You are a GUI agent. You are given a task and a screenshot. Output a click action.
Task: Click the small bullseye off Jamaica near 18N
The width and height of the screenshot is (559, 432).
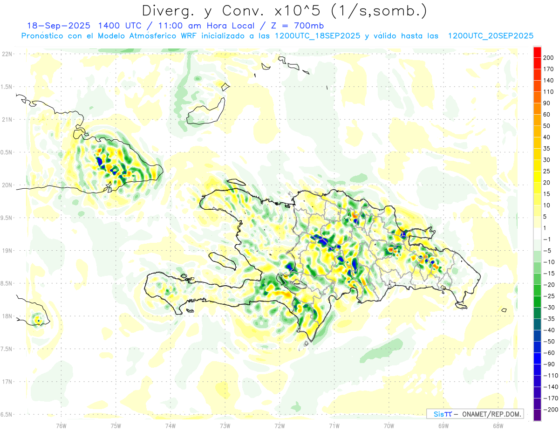click(x=38, y=320)
